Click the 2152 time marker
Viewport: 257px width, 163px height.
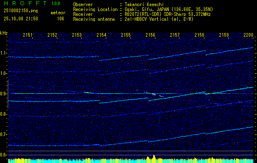click(x=52, y=35)
